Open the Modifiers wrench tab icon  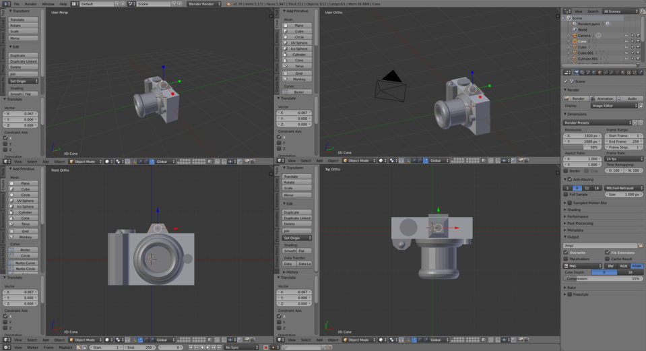(612, 72)
